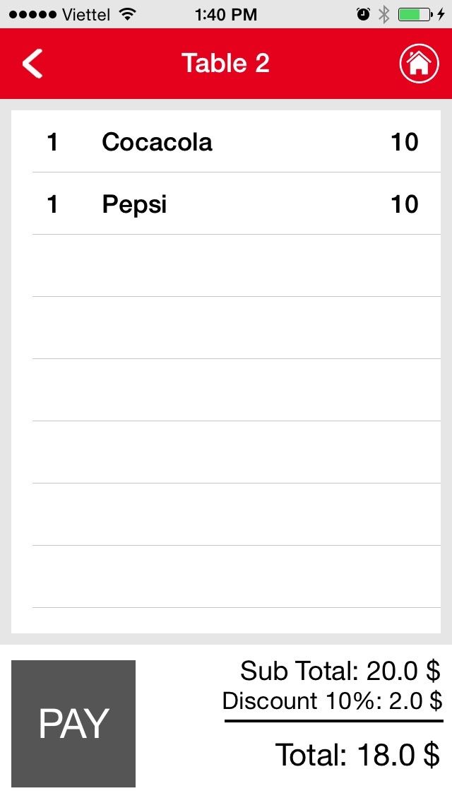Viewport: 452px width, 803px height.
Task: Tap the Pepsi price of 10
Action: (405, 204)
